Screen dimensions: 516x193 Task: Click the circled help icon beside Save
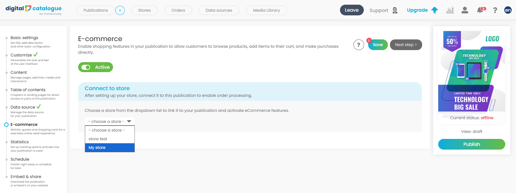[x=359, y=45]
